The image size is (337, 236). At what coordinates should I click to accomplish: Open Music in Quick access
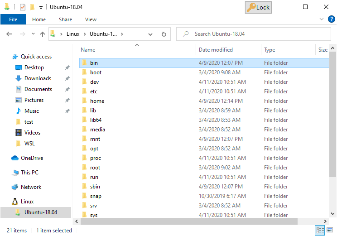tap(32, 111)
